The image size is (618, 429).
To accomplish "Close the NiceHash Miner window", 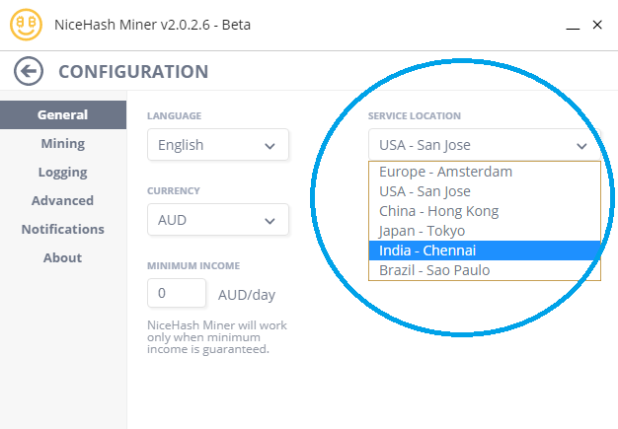I will 597,25.
